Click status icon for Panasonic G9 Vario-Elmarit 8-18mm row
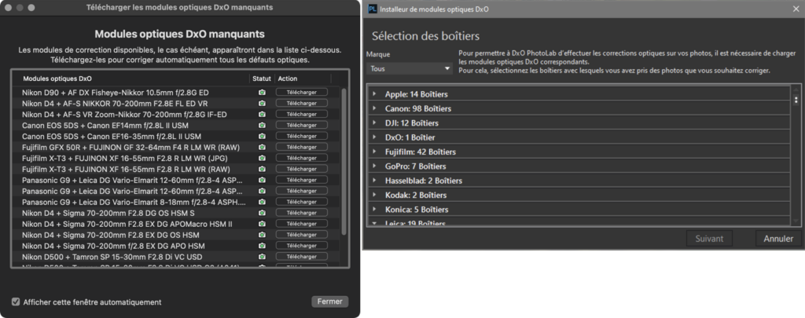Image resolution: width=805 pixels, height=318 pixels. click(x=263, y=202)
